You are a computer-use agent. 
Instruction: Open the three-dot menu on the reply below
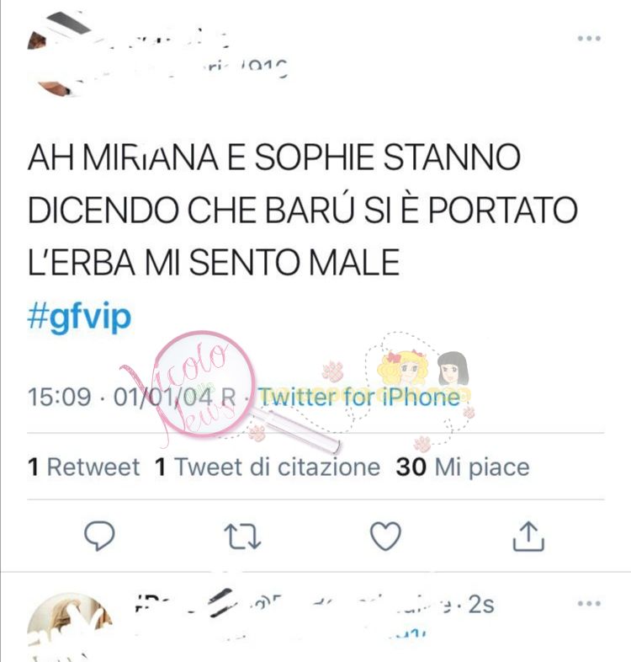click(589, 603)
